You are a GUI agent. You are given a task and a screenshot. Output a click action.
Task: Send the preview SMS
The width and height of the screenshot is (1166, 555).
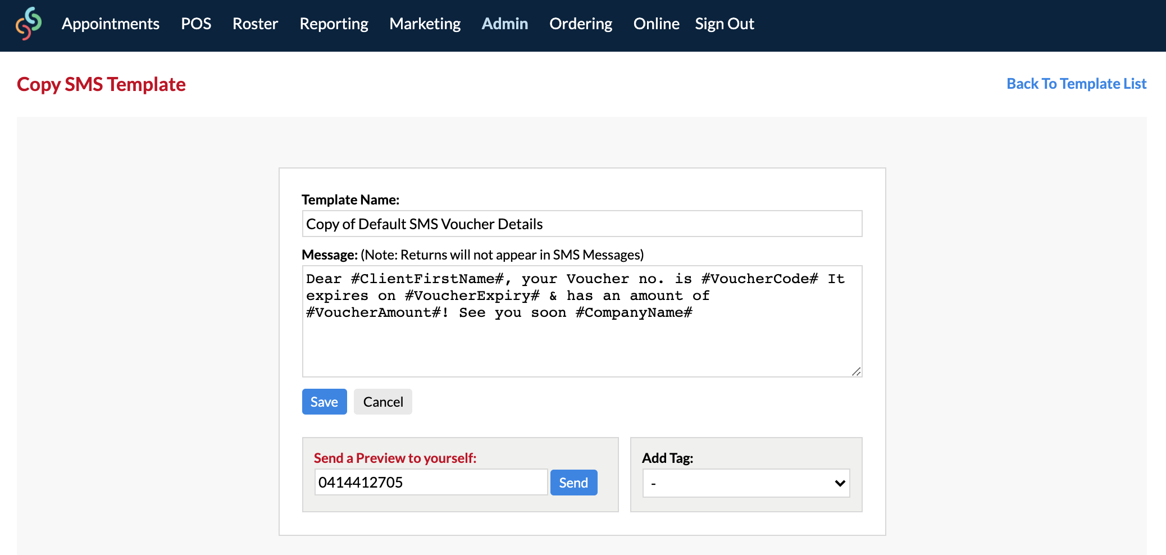pos(573,483)
